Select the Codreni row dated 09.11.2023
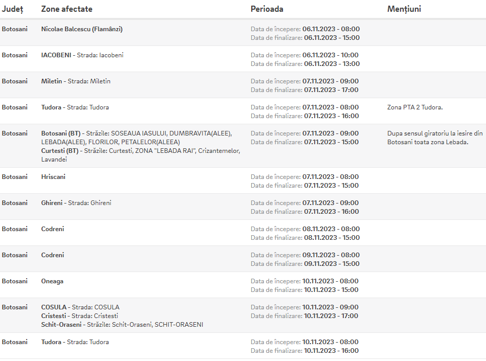 pos(243,259)
